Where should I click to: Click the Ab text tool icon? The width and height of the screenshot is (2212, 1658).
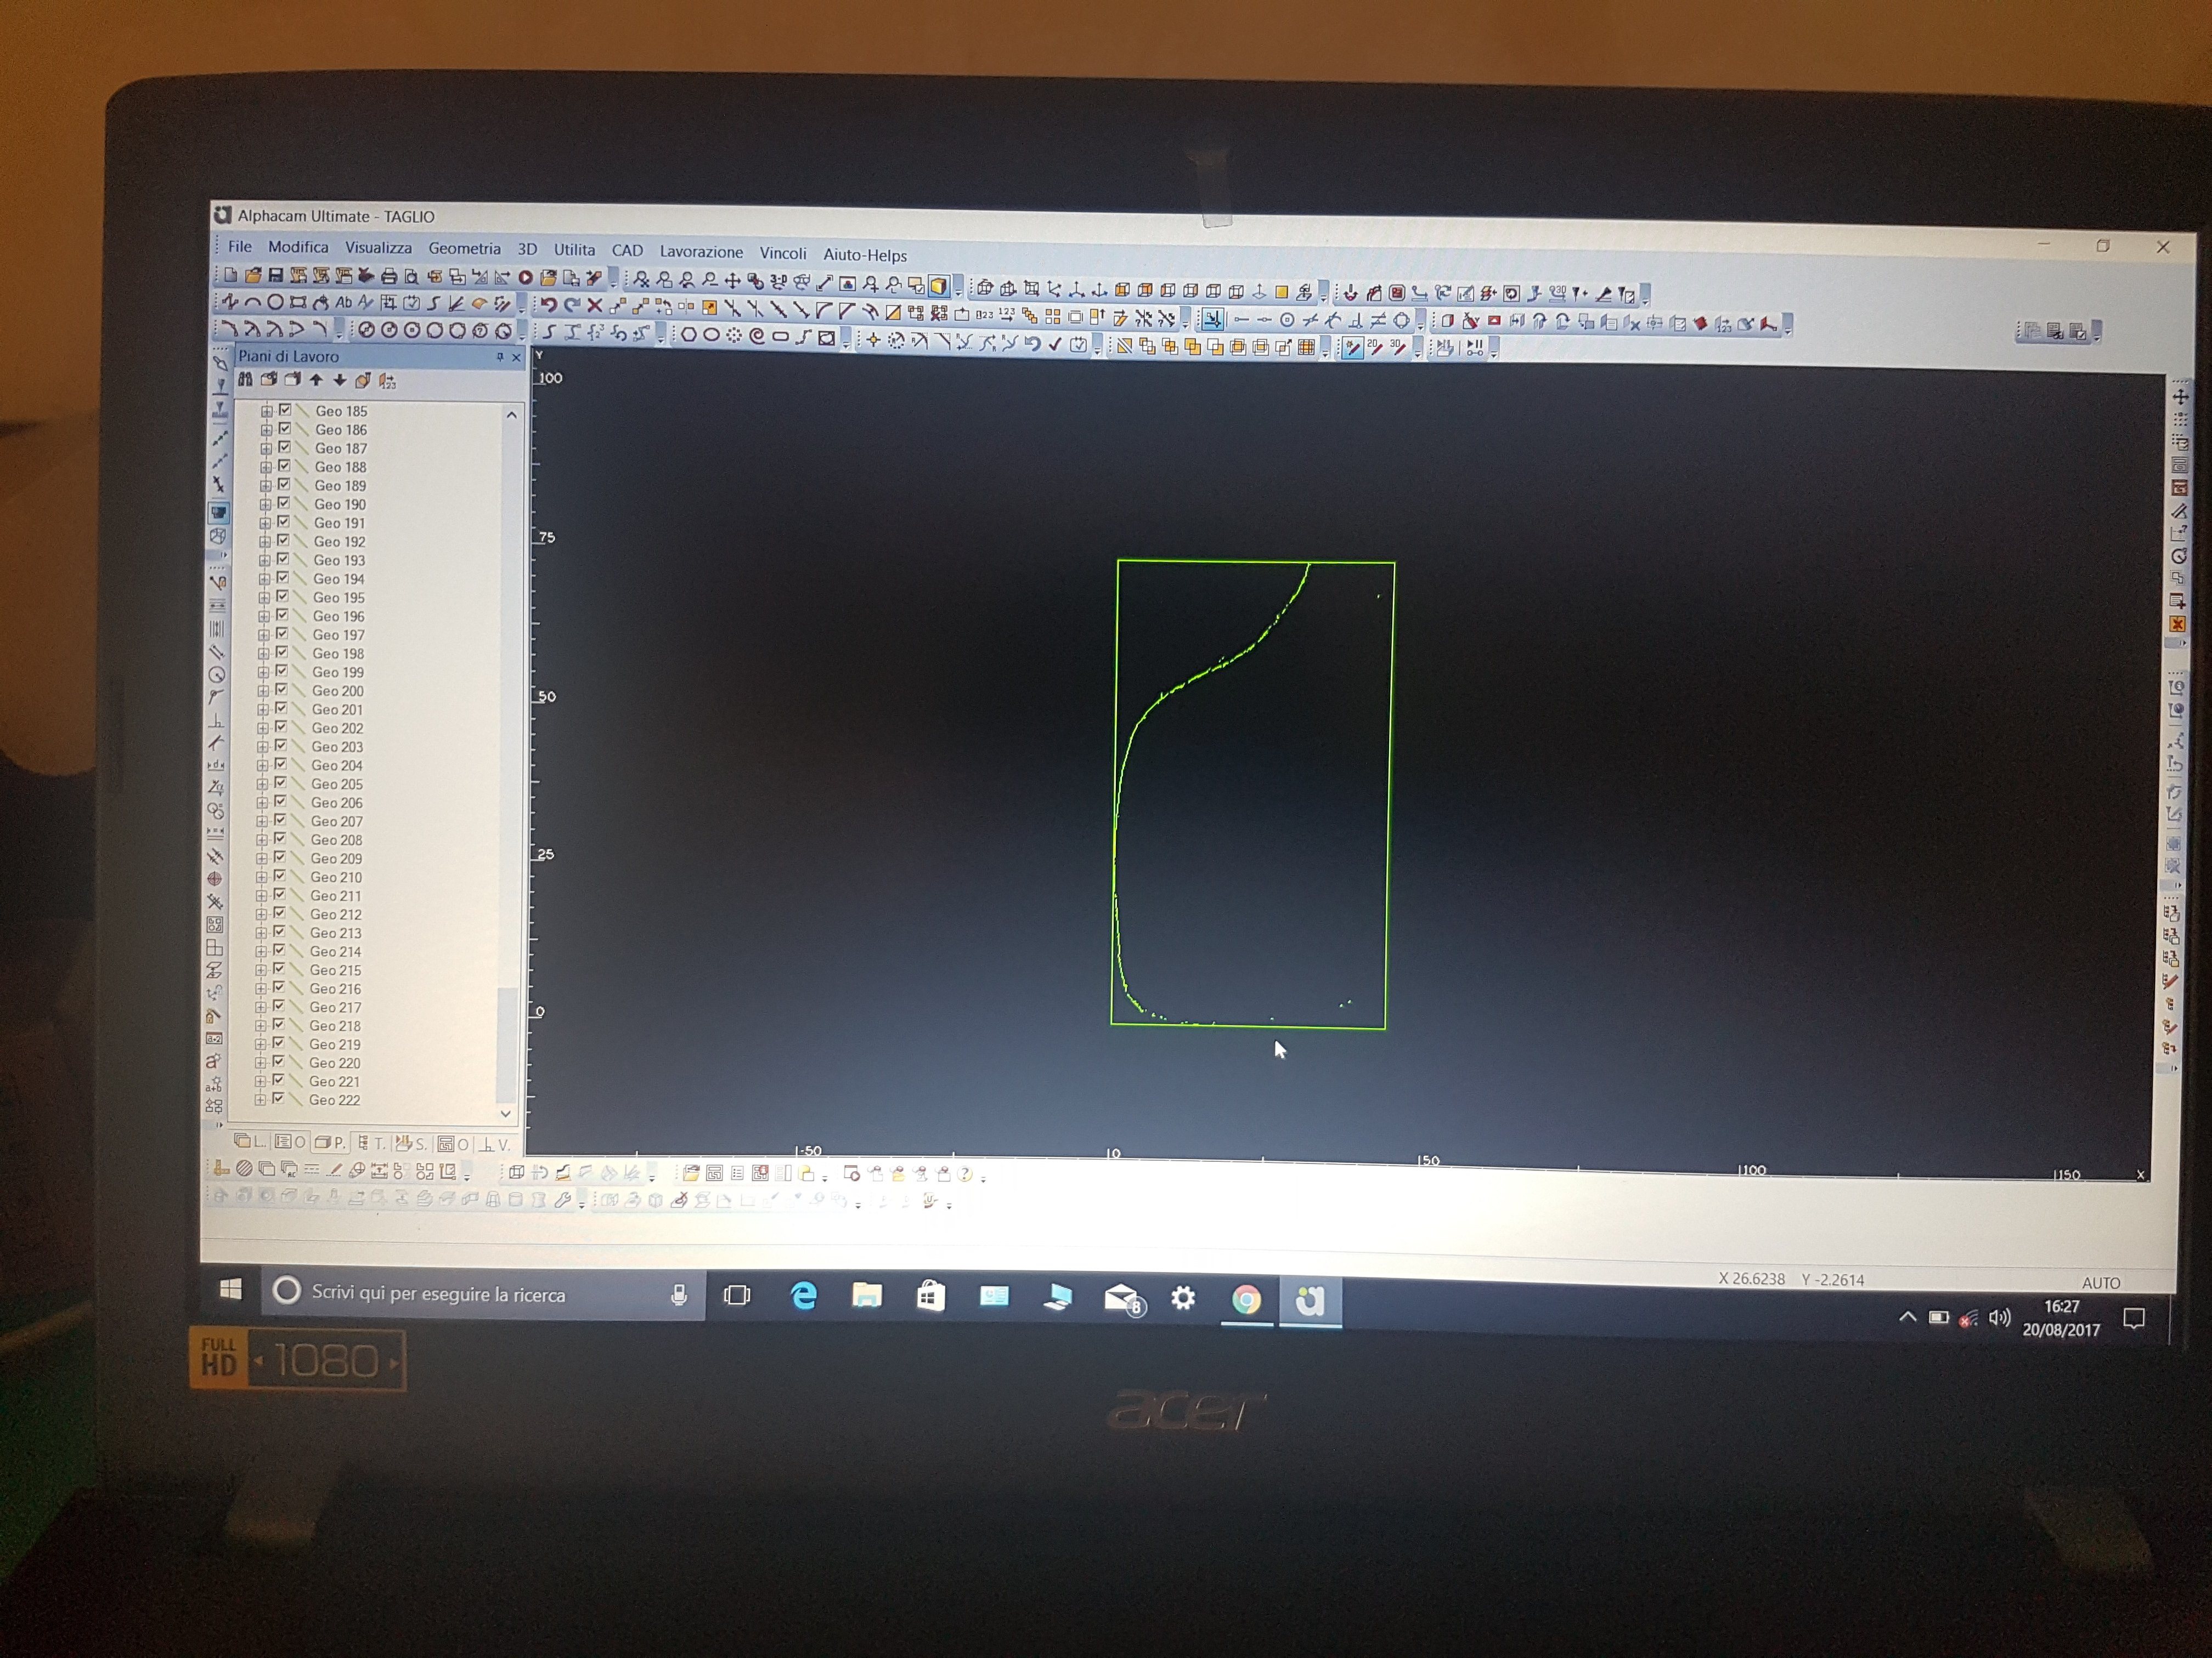pos(343,302)
